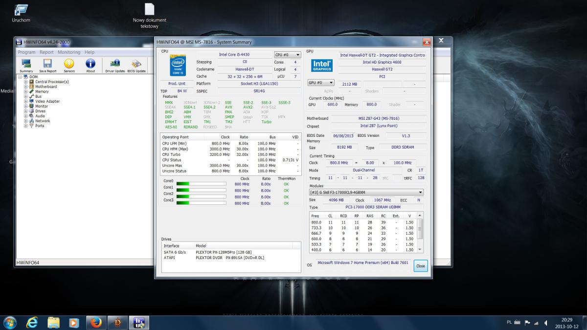The height and width of the screenshot is (330, 587).
Task: Expand the Monitor tree node
Action: click(26, 106)
